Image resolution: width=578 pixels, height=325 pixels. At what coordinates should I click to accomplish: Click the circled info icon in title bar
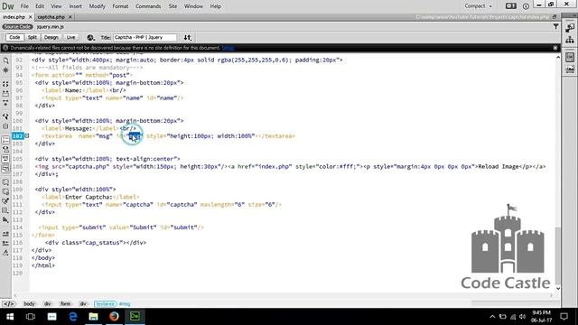[x=526, y=6]
